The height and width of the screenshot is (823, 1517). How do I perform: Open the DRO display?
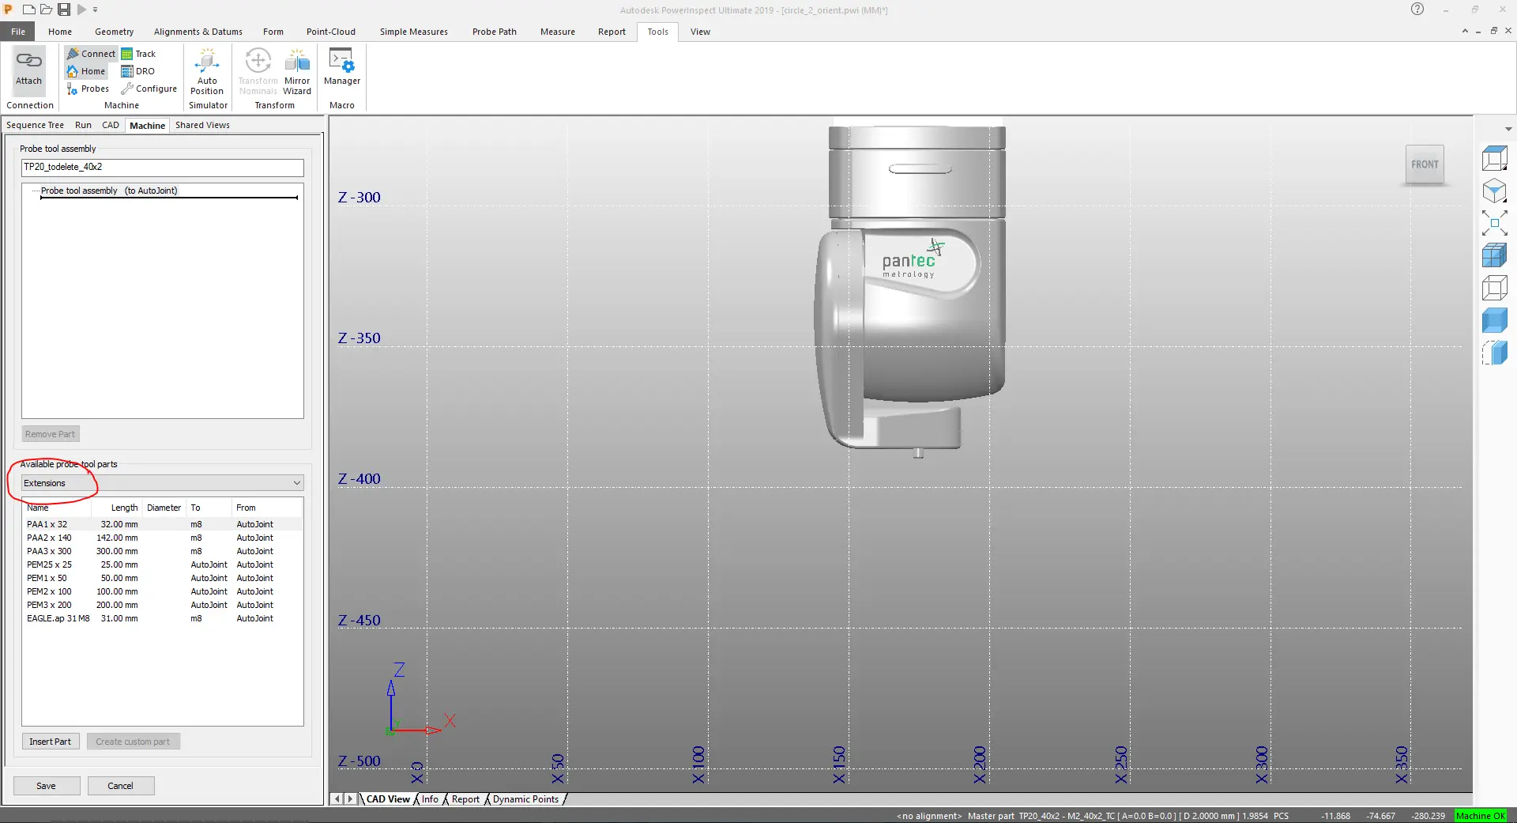137,71
